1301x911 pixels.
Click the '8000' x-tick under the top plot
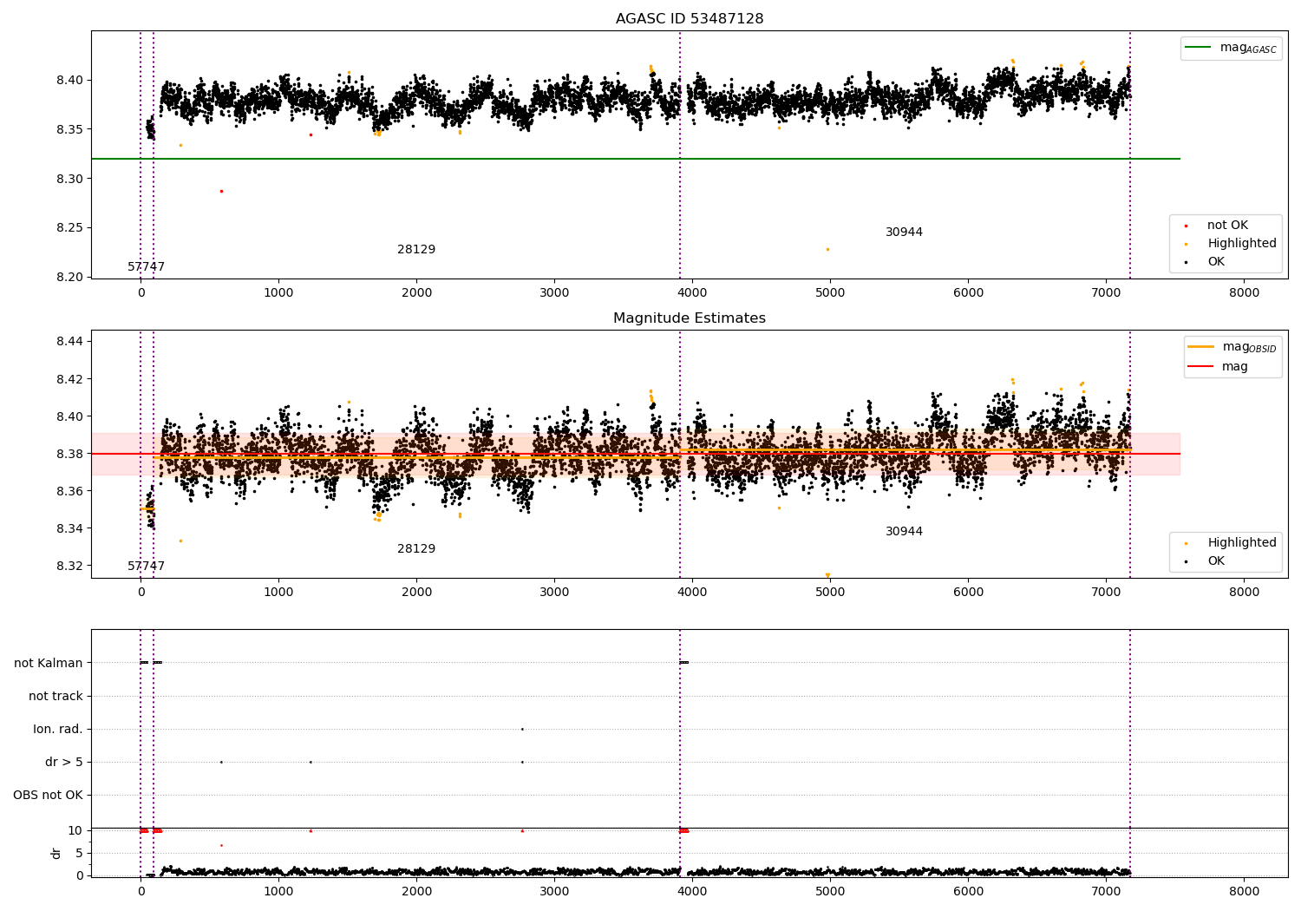point(1244,293)
